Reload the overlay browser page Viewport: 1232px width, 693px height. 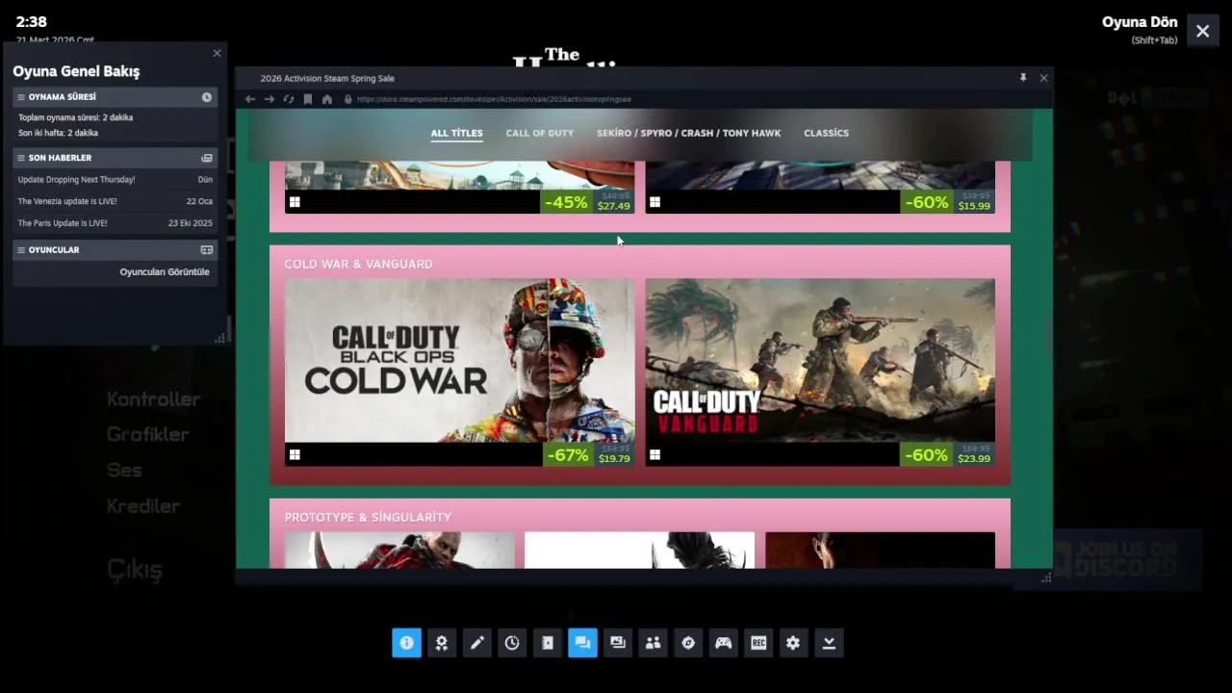coord(289,99)
